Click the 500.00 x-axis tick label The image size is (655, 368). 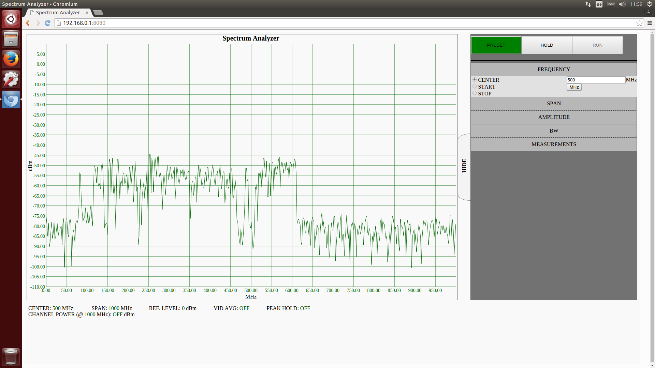point(251,291)
